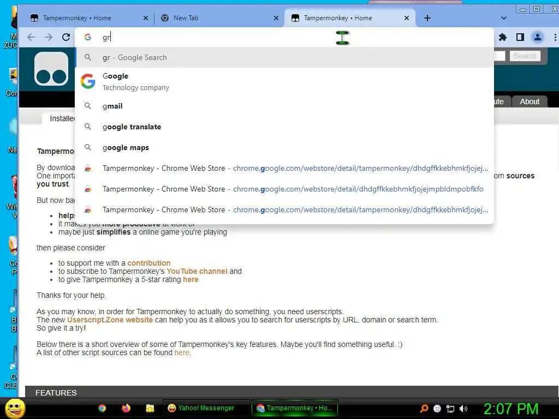Go back using the back arrow
This screenshot has width=559, height=419.
click(31, 37)
